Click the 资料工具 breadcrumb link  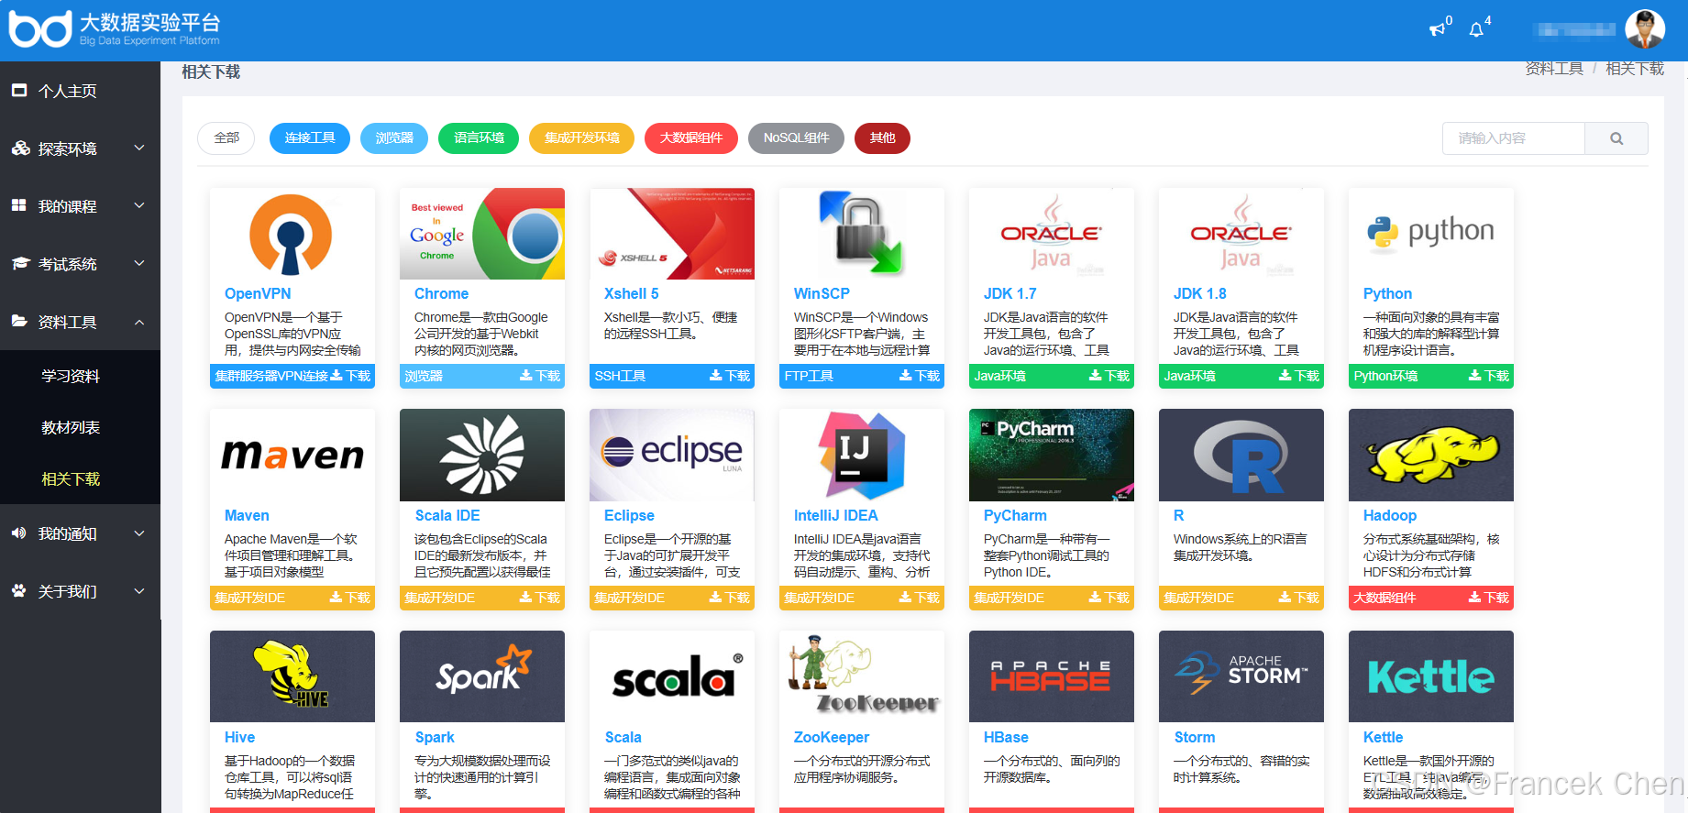pos(1554,69)
